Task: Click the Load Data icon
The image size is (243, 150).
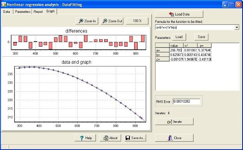Action: point(171,14)
